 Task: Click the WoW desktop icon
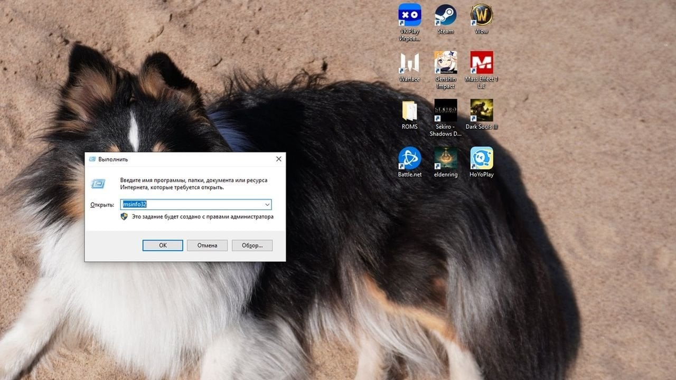(x=481, y=15)
